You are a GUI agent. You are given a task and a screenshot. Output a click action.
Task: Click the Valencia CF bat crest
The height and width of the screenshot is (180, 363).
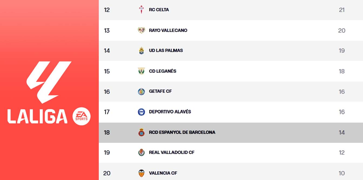141,173
